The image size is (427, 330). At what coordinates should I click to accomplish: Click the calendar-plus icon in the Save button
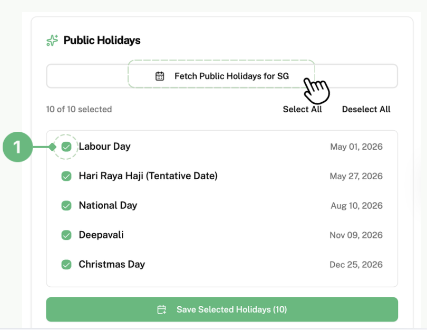[x=162, y=309]
